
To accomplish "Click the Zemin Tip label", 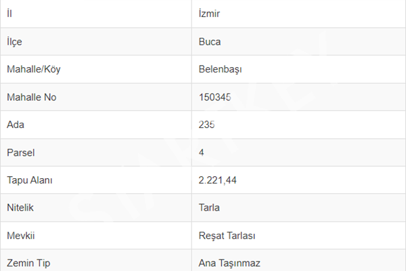I will click(x=28, y=264).
